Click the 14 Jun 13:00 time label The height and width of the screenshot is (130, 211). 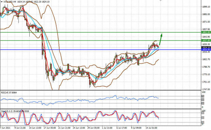pyautogui.click(x=35, y=128)
